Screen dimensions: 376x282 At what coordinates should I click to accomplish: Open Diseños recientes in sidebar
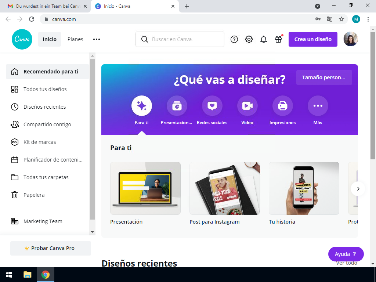coord(47,107)
